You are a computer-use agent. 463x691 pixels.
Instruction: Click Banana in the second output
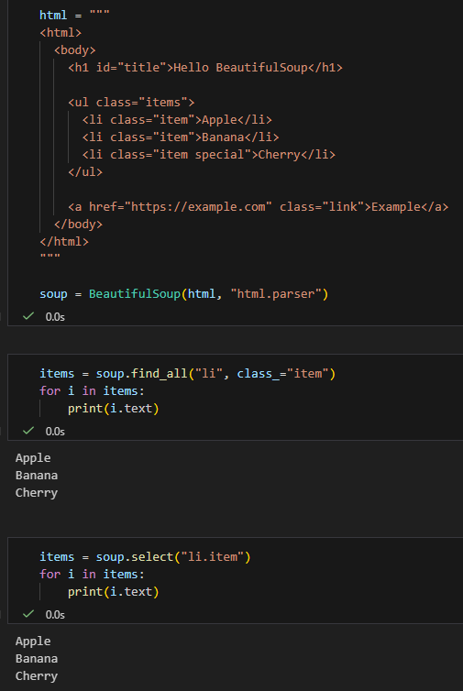37,659
